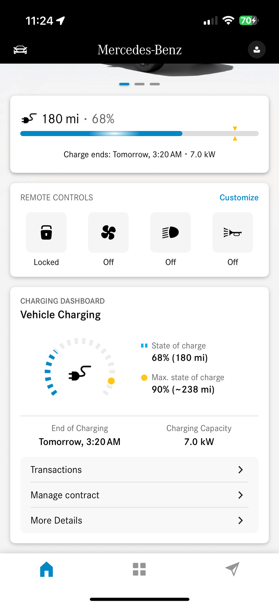Turn on the climate fan control
The width and height of the screenshot is (279, 606).
pyautogui.click(x=108, y=233)
